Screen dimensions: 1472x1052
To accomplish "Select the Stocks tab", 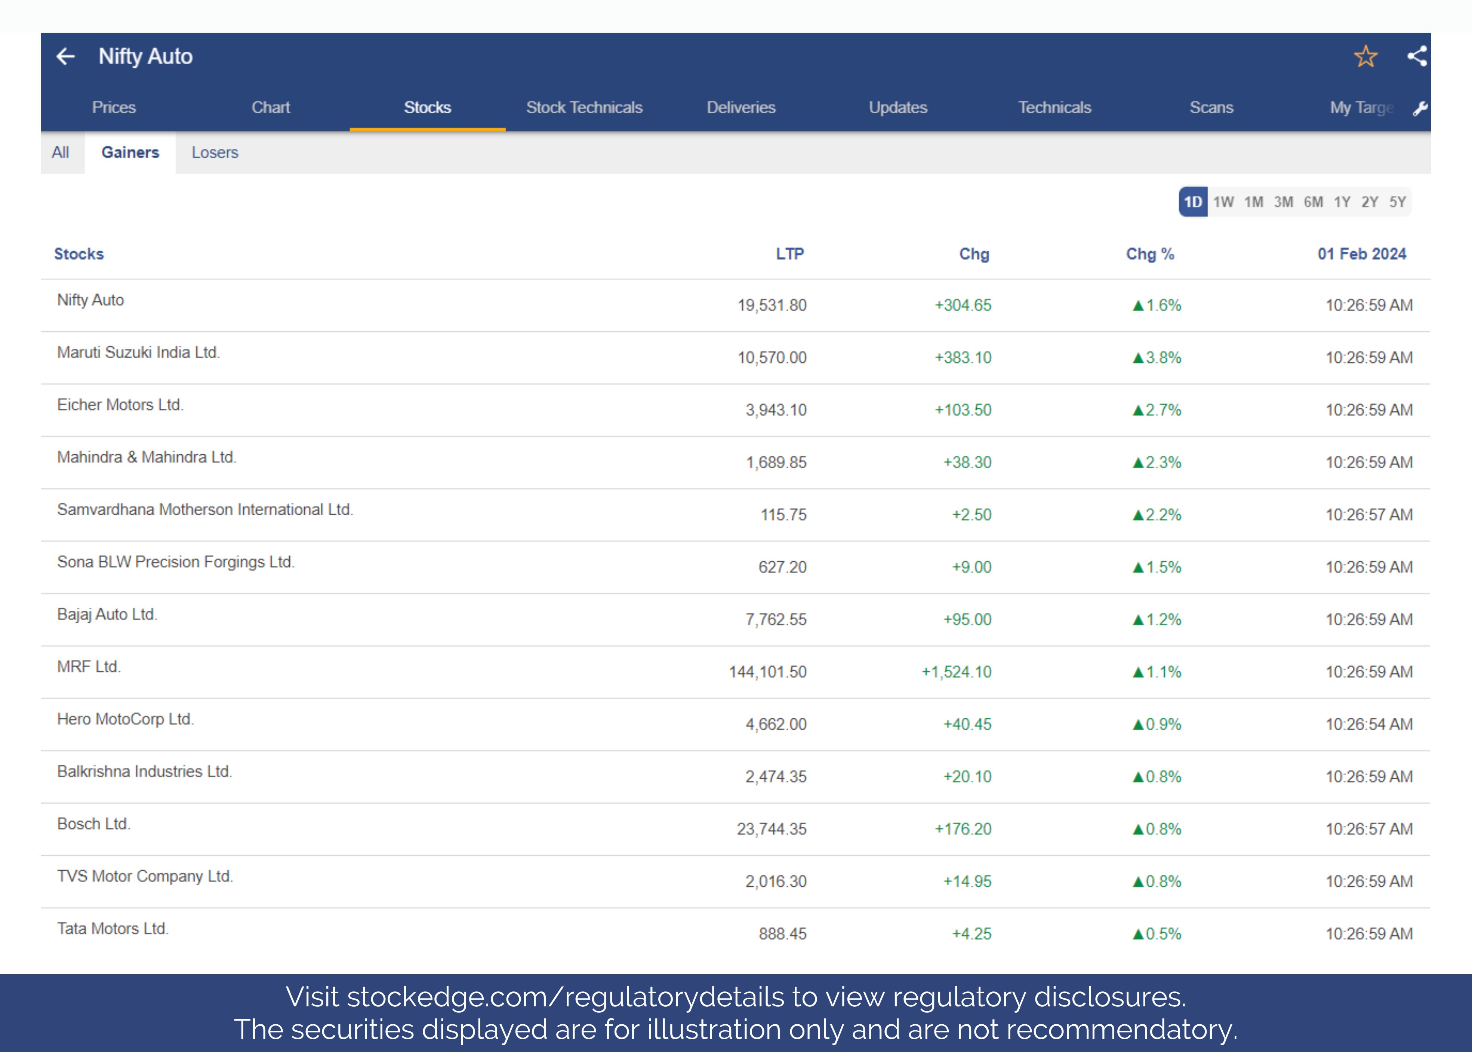I will (x=427, y=108).
